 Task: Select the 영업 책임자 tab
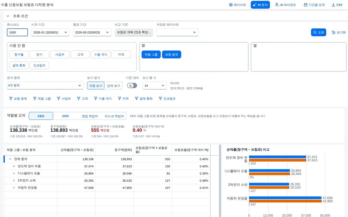pos(90,116)
